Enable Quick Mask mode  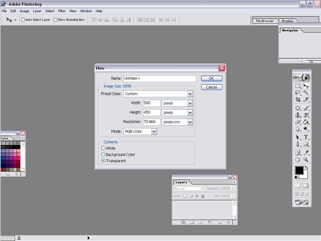coord(305,186)
